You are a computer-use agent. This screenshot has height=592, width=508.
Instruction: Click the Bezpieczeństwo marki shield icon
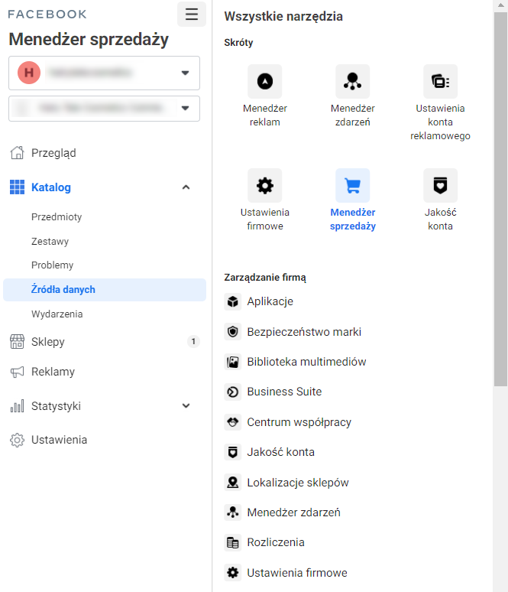click(x=233, y=332)
